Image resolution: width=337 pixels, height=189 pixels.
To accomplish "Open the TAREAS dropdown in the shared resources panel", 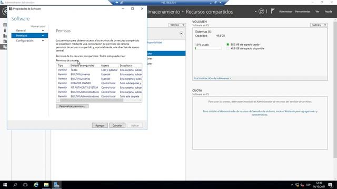I will [177, 25].
